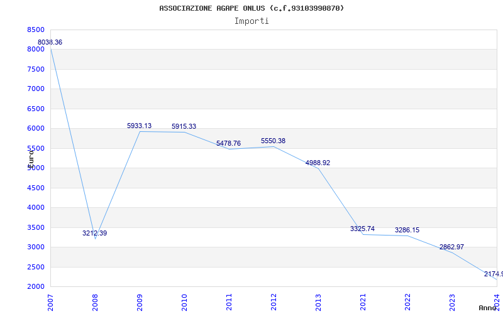Click the x-axis year 2012
The image size is (503, 314).
pos(274,303)
